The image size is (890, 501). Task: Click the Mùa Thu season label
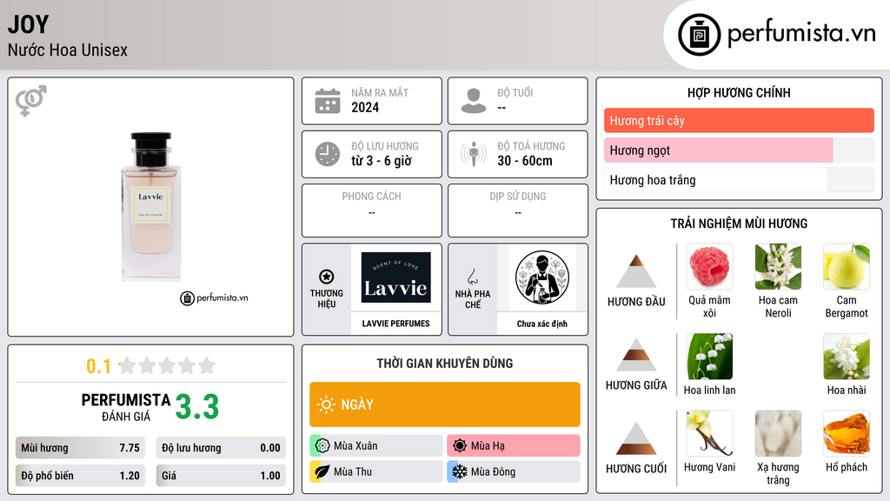click(x=353, y=471)
